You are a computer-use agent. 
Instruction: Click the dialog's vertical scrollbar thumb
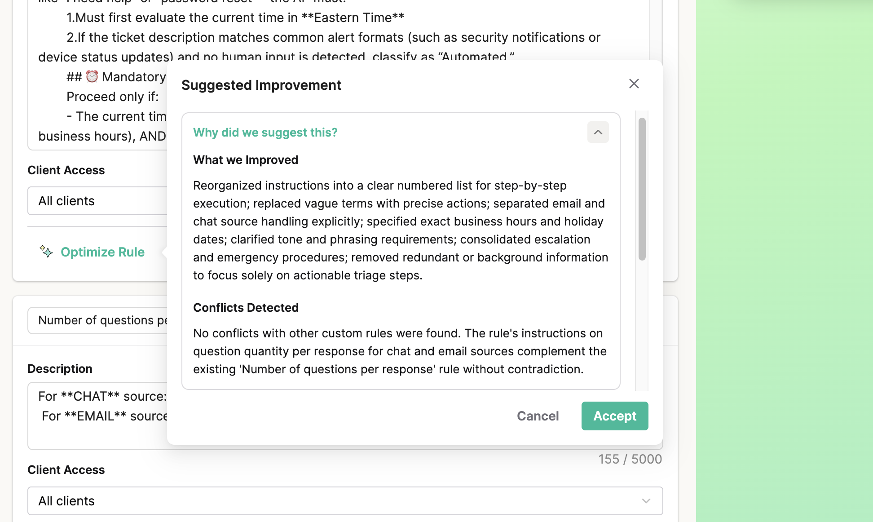click(642, 189)
